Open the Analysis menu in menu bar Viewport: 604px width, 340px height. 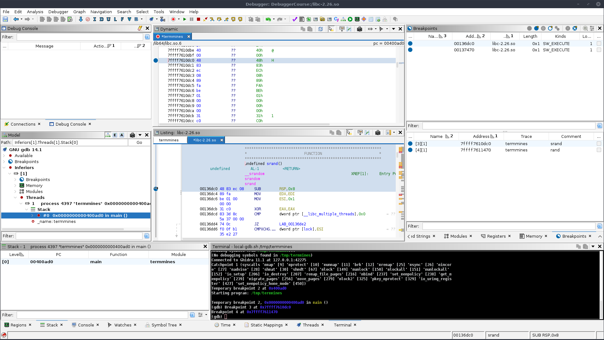tap(35, 12)
